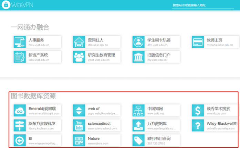
Task: Click the 万方数据库 upload icon
Action: pos(138,125)
